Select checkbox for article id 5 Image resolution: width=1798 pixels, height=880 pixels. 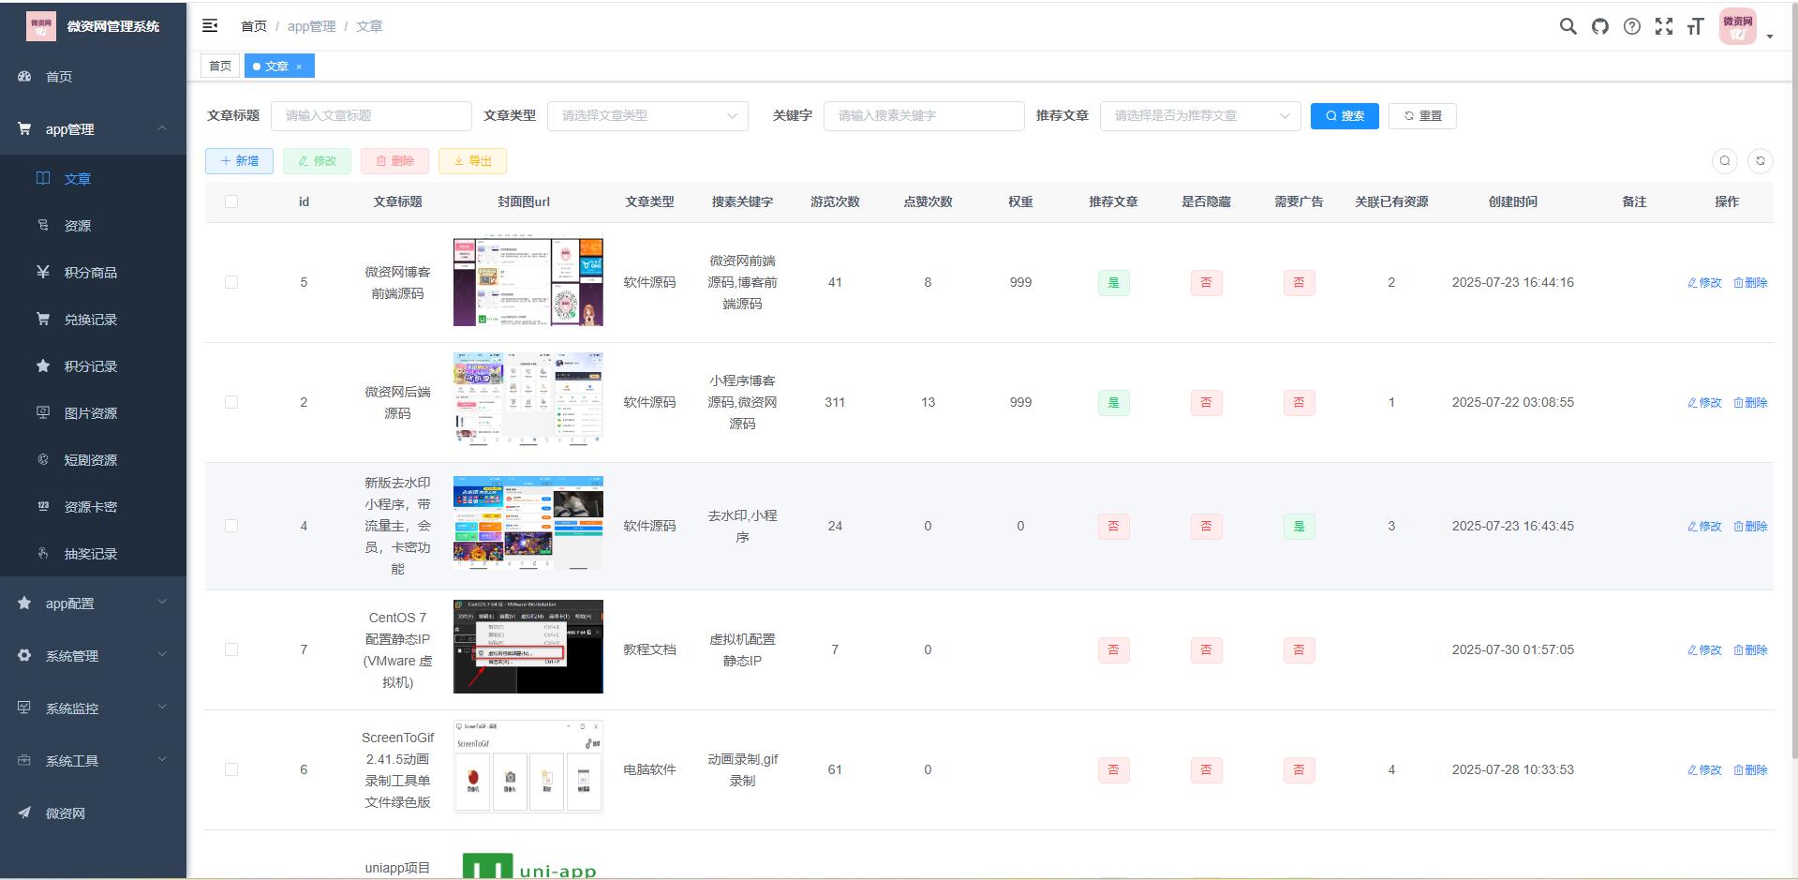[x=231, y=282]
